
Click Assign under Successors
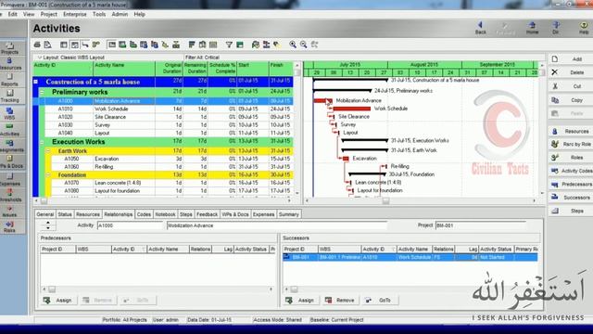point(300,301)
